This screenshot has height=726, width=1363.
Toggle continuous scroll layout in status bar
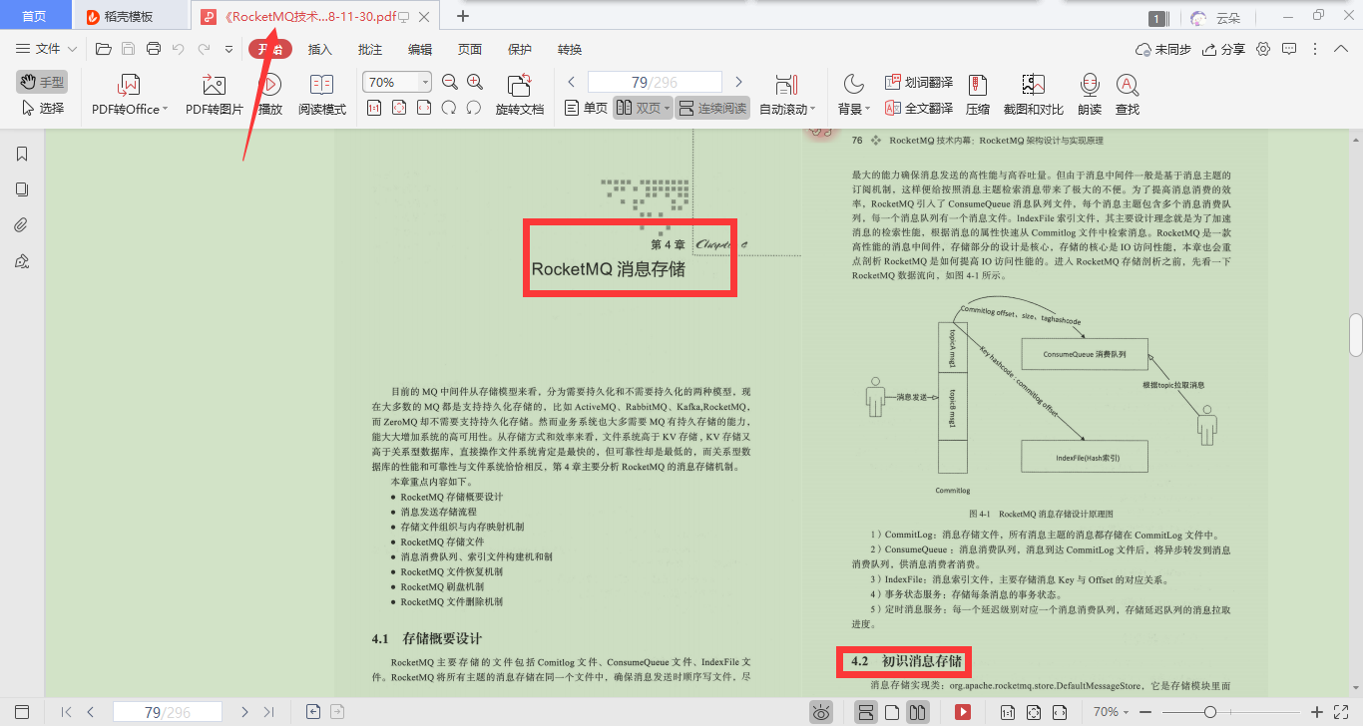click(x=866, y=712)
